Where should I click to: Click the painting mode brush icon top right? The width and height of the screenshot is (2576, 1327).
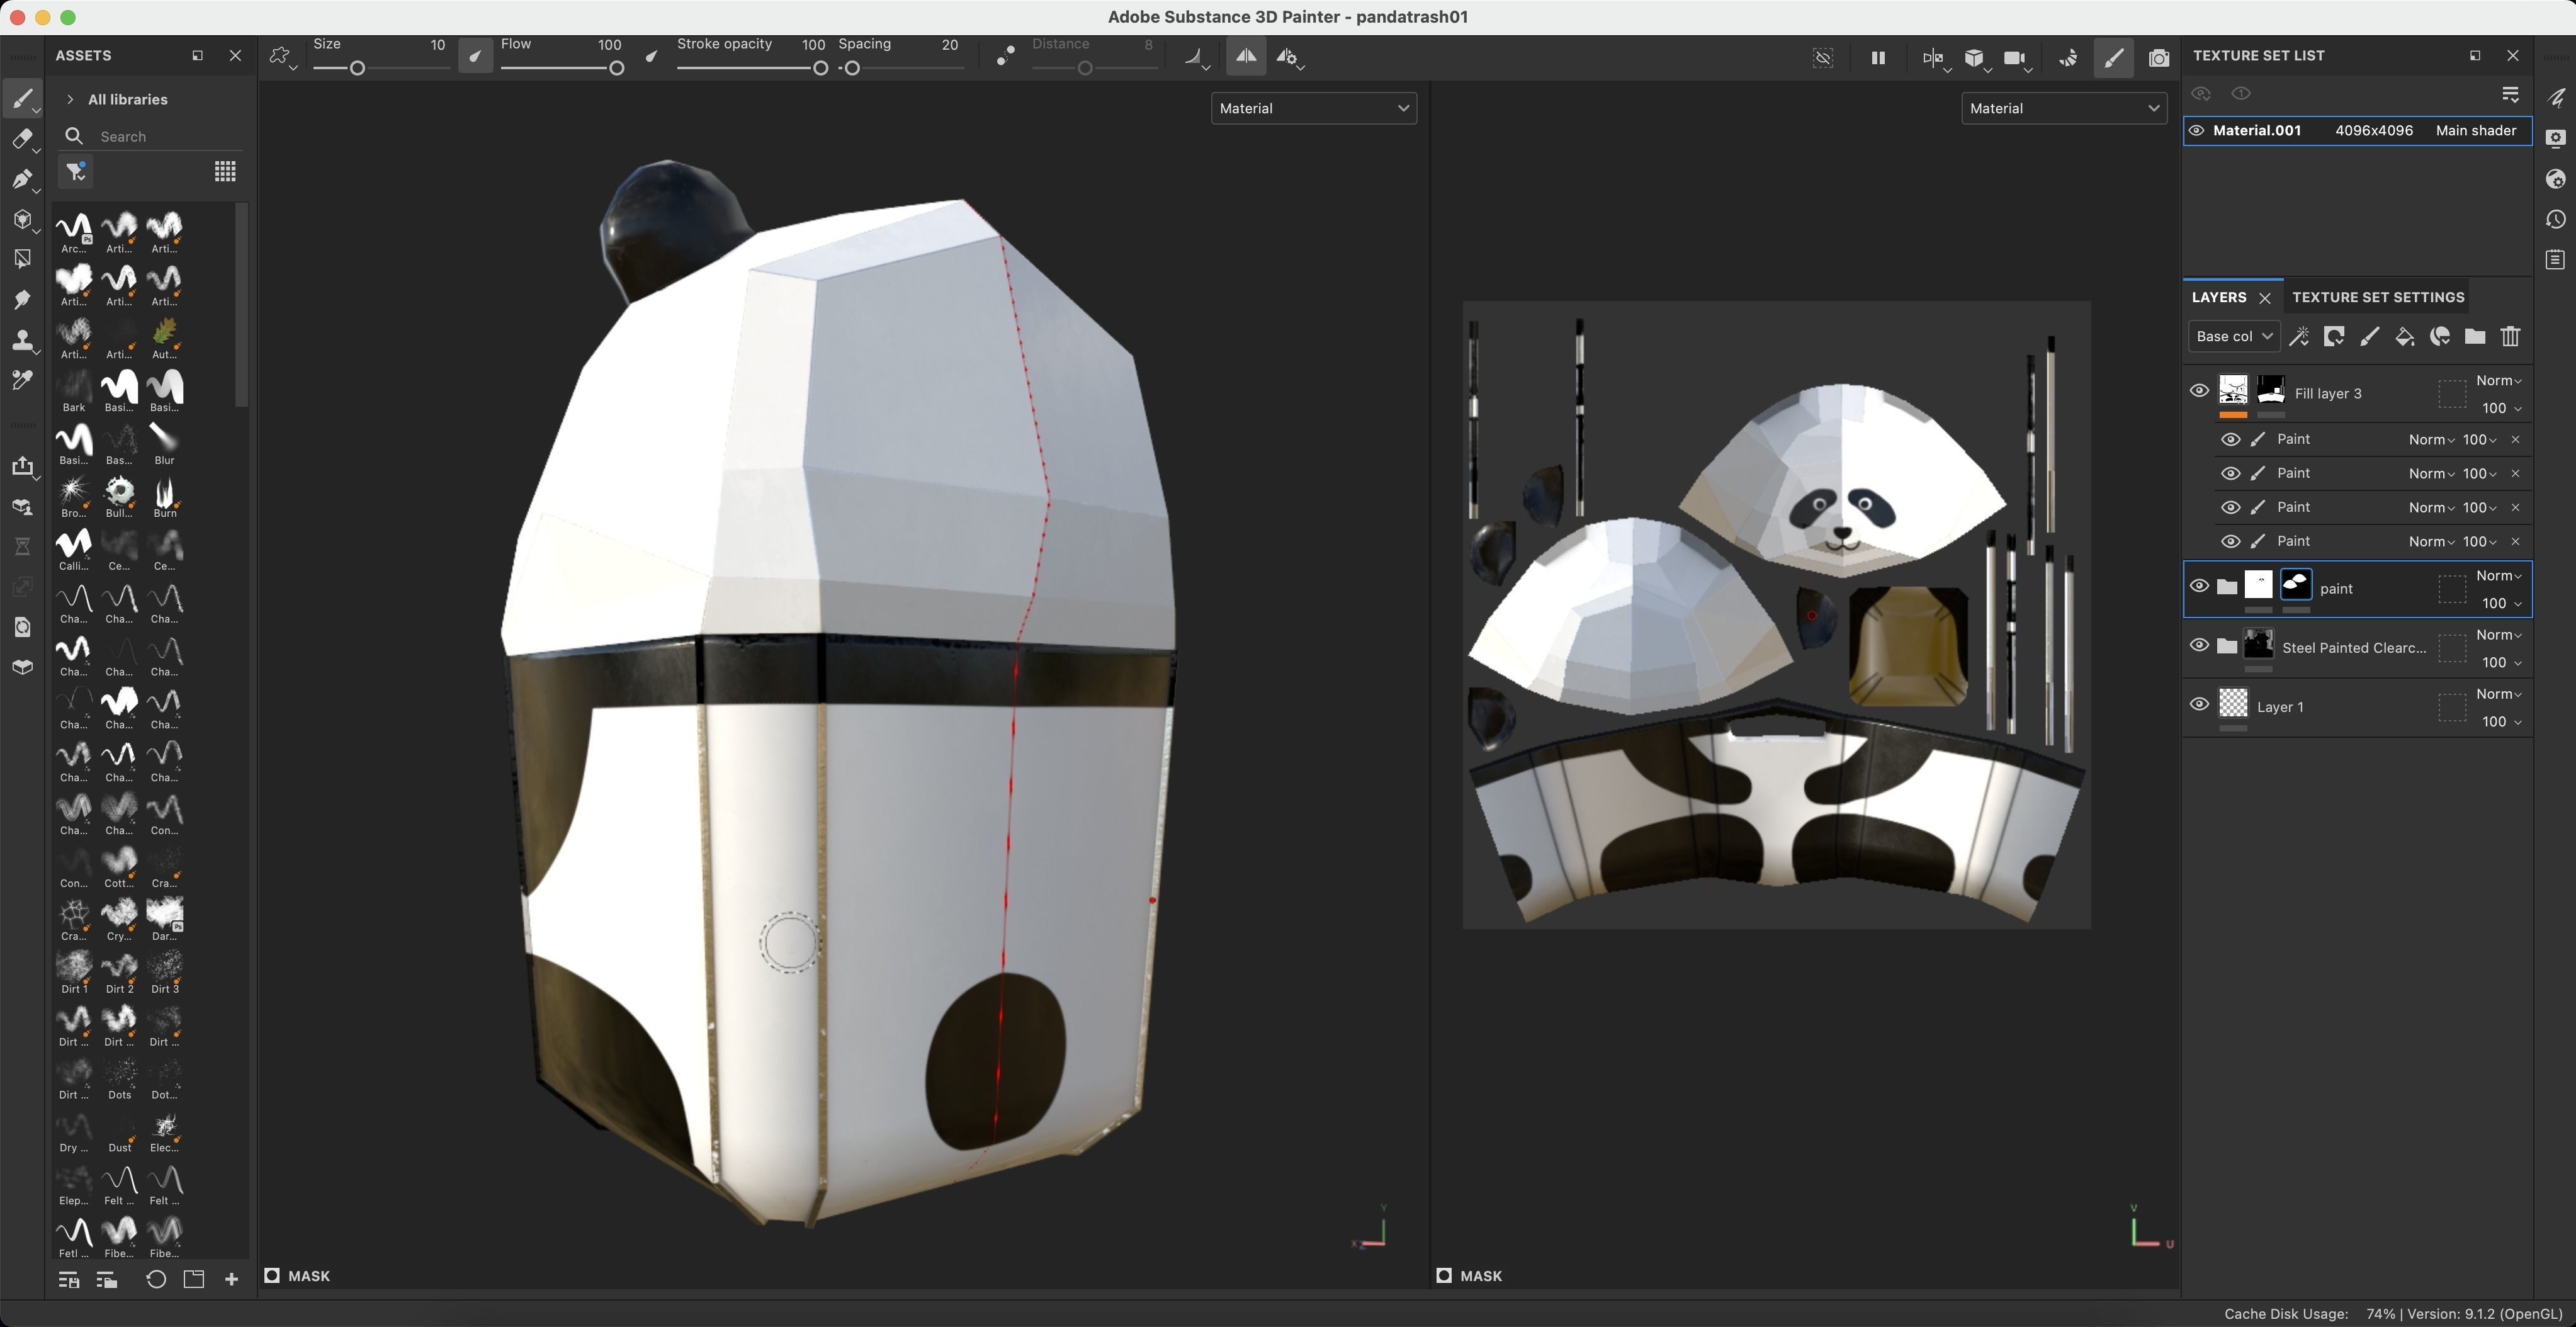click(x=2113, y=58)
